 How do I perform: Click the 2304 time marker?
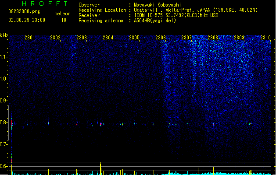pos(108,38)
